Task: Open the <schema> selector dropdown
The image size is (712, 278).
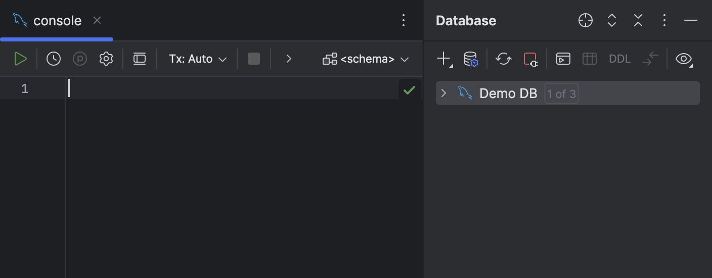Action: click(366, 59)
